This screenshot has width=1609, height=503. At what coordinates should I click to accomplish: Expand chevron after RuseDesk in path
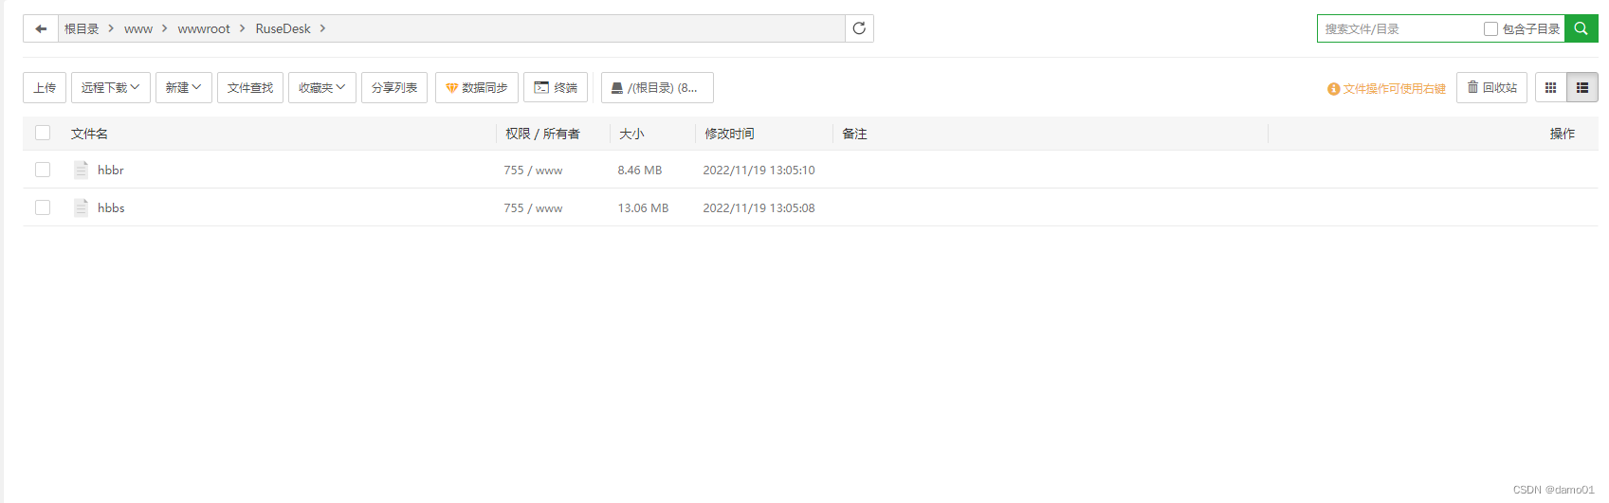(322, 28)
